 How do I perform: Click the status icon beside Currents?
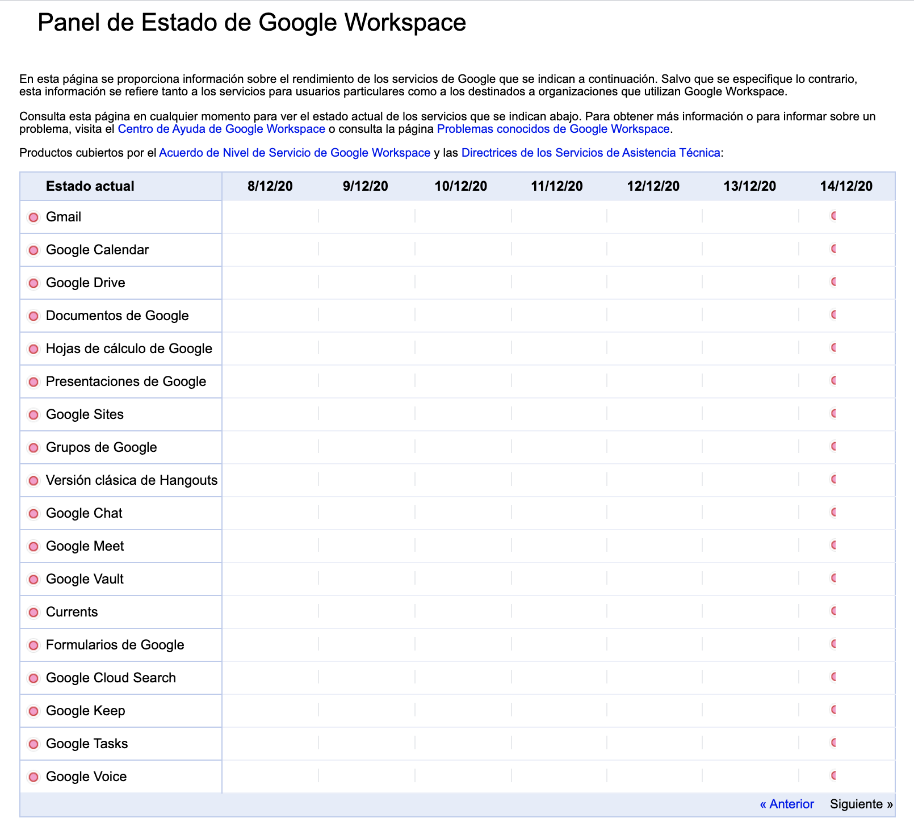(33, 613)
